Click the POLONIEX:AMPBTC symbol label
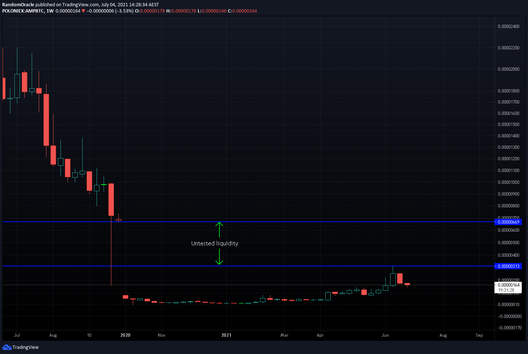Viewport: 528px width, 354px height. [23, 11]
